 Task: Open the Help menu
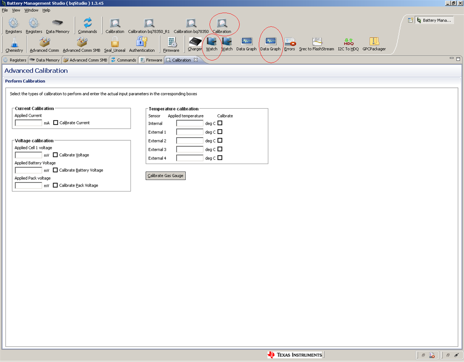[46, 10]
